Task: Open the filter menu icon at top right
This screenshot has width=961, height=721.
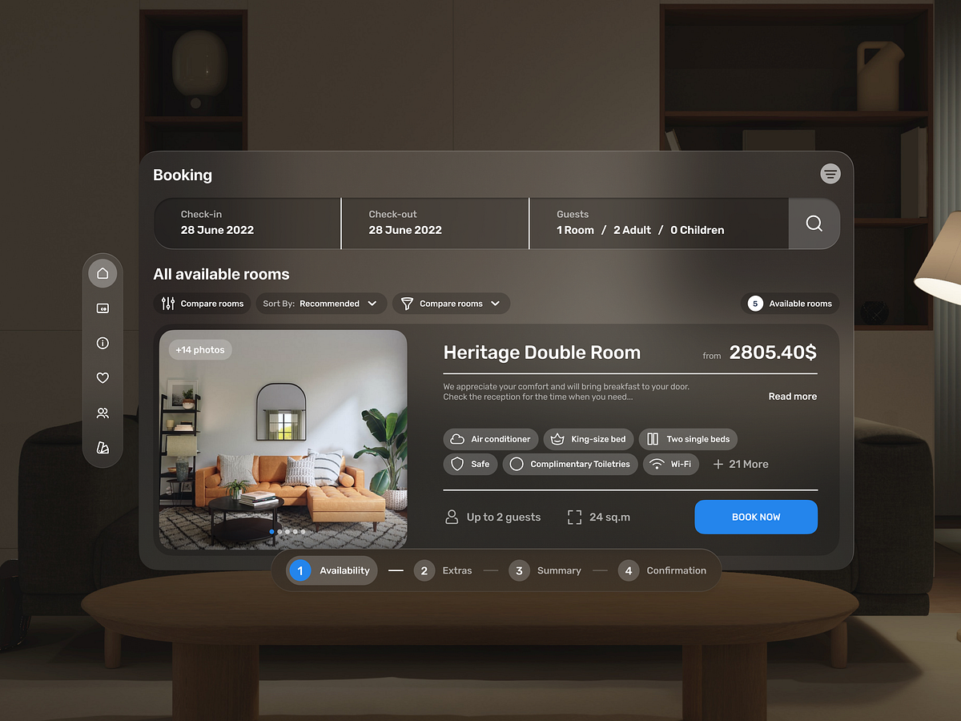Action: point(830,174)
